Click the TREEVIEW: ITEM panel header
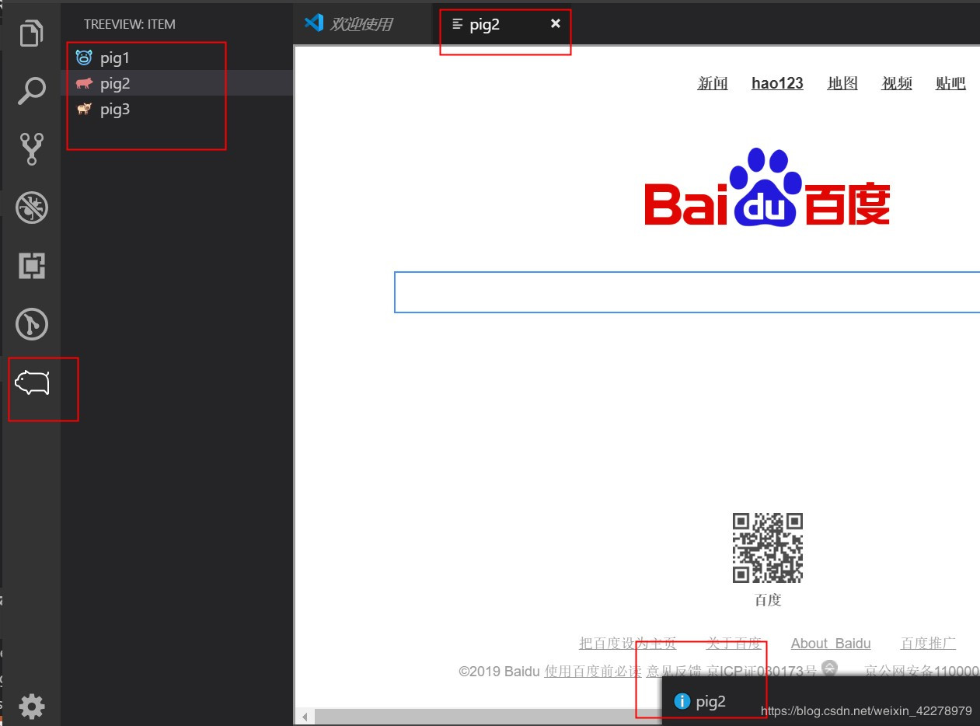Viewport: 980px width, 726px height. point(130,24)
